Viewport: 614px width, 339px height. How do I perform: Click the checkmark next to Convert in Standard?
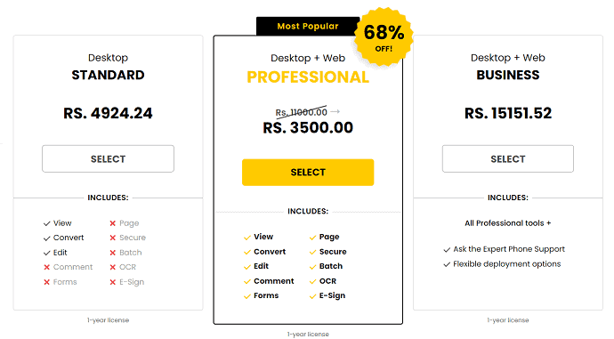(x=46, y=238)
